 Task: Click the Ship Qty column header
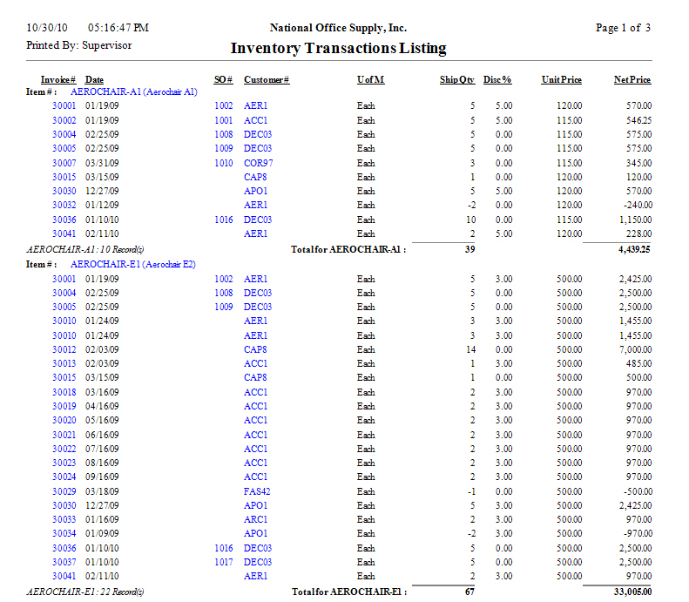[456, 80]
